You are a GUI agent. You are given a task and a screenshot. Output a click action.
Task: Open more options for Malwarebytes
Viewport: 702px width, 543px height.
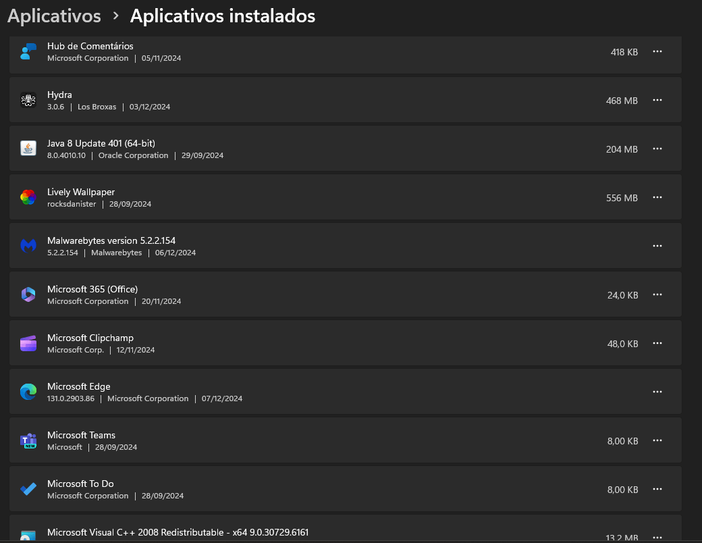(x=657, y=246)
